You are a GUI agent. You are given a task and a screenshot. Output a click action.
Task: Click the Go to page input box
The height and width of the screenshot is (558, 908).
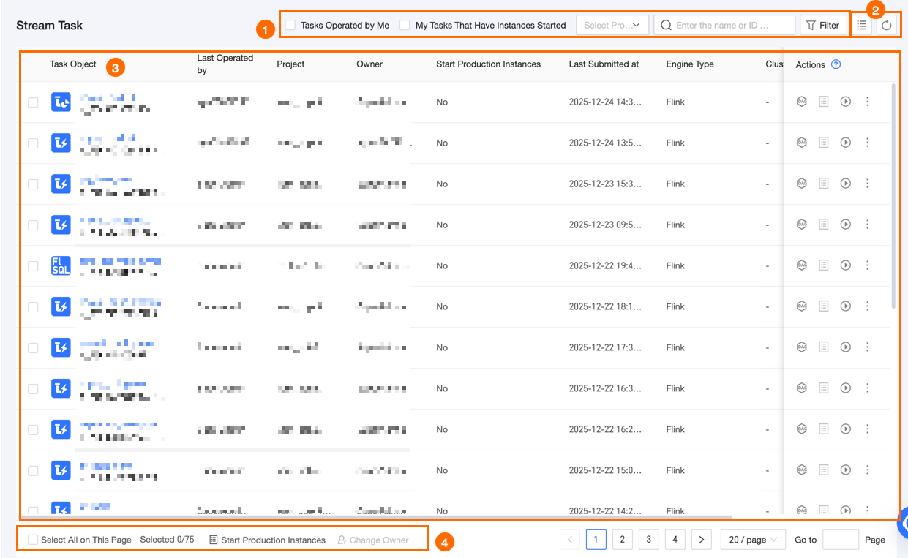841,540
